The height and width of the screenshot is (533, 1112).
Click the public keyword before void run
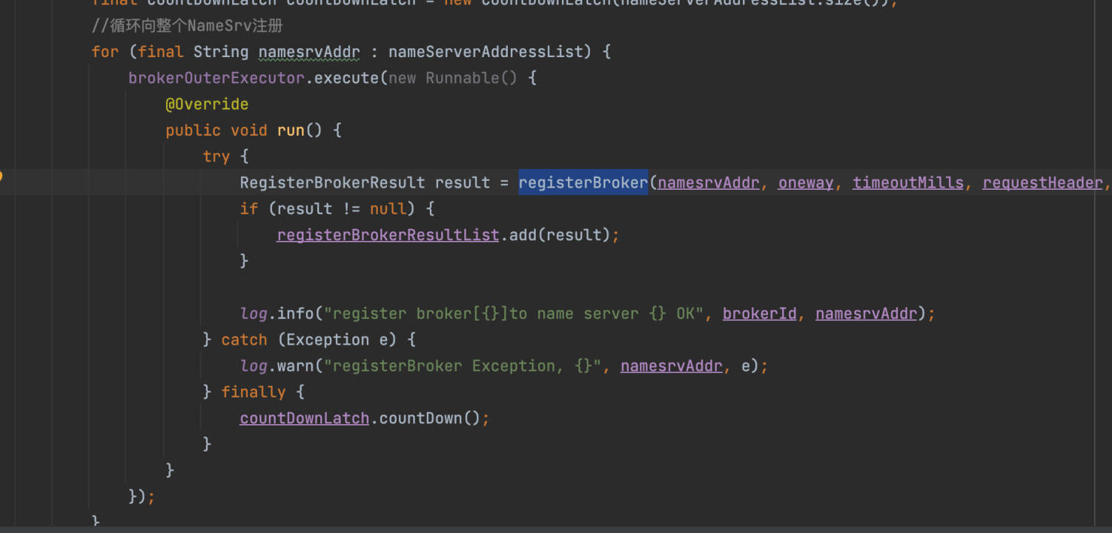coord(193,130)
